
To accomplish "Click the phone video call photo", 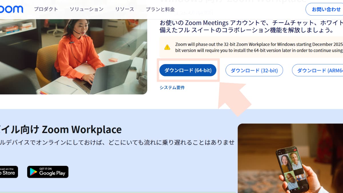I will [290, 158].
